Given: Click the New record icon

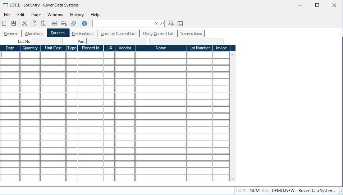Looking at the screenshot, I should point(4,23).
